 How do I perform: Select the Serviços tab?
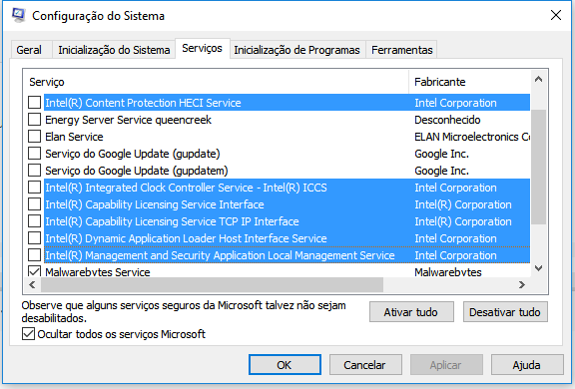pyautogui.click(x=202, y=48)
